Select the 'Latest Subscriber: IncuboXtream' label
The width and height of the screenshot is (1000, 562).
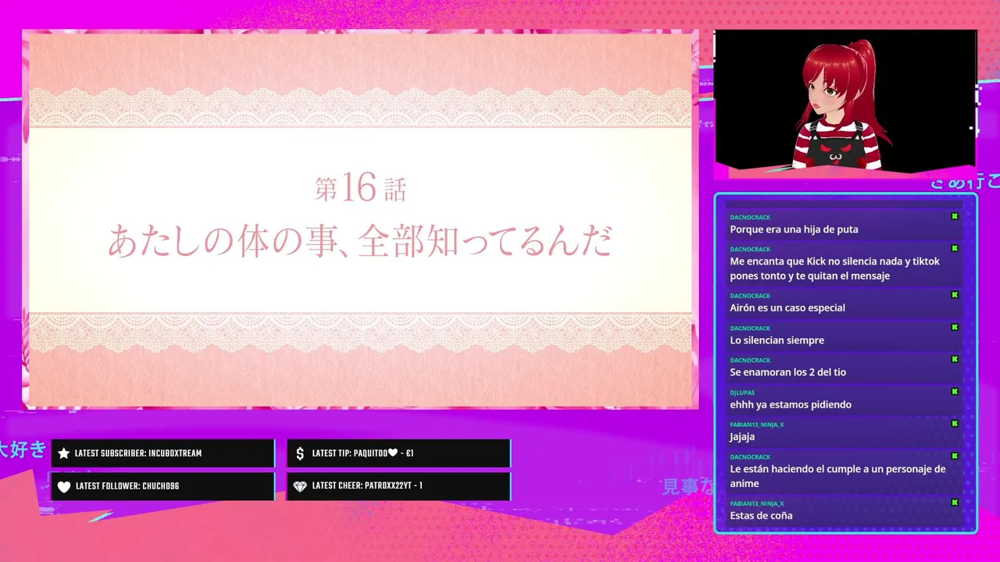[x=138, y=454]
